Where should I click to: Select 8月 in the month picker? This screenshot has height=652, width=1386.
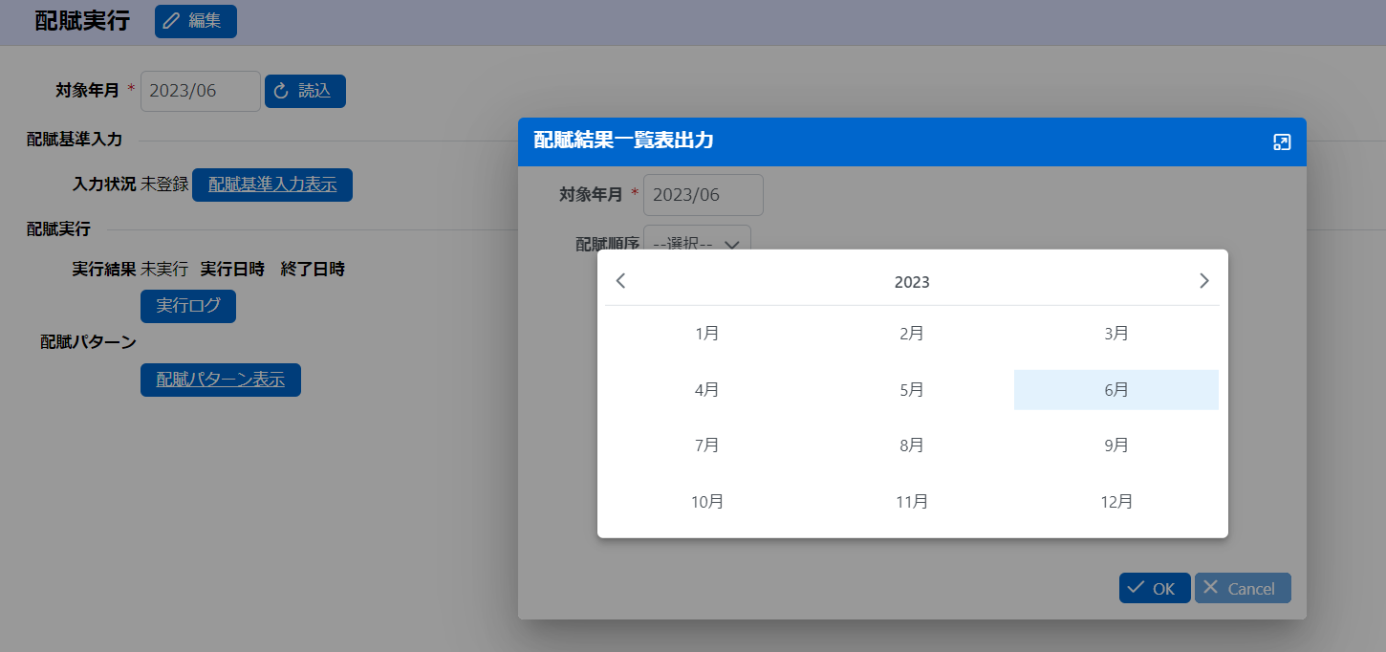[x=912, y=446]
